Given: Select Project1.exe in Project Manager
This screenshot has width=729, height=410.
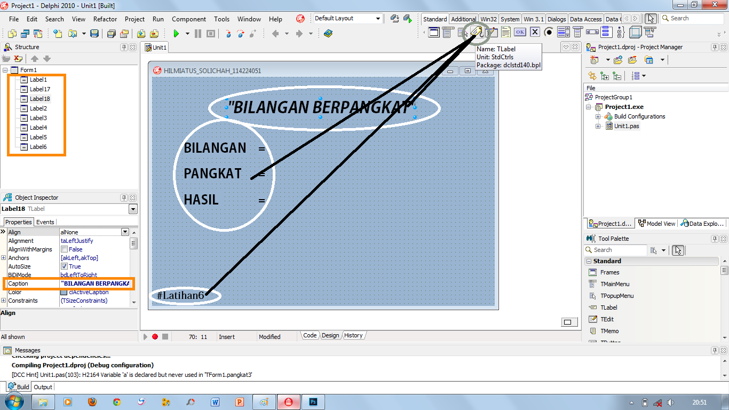Looking at the screenshot, I should click(624, 107).
